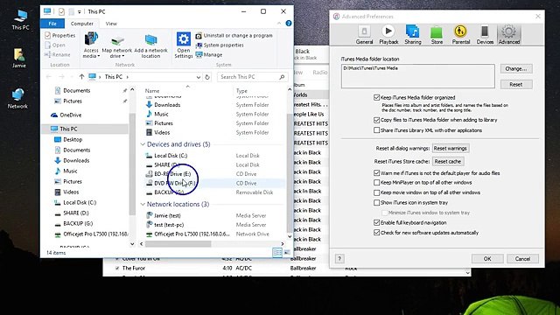The height and width of the screenshot is (315, 560).
Task: Switch to details view in Explorer
Action: (x=277, y=253)
